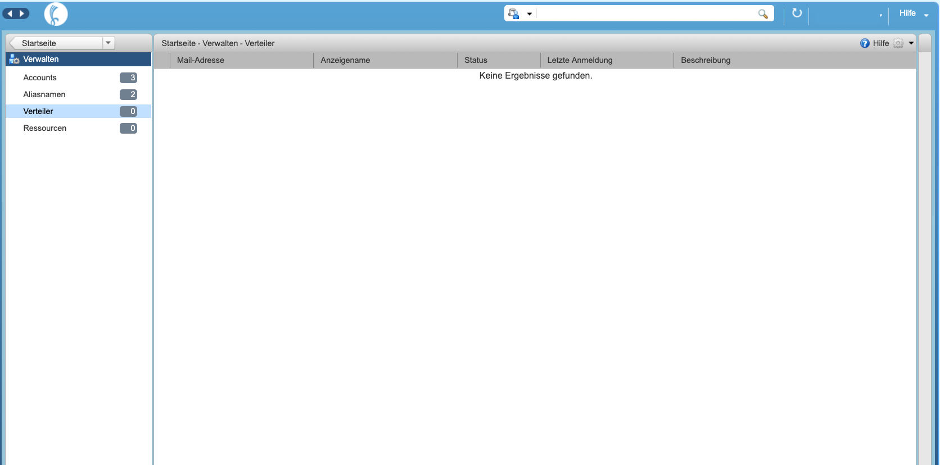This screenshot has width=940, height=465.
Task: Expand the collapsed right side panel
Action: click(924, 43)
